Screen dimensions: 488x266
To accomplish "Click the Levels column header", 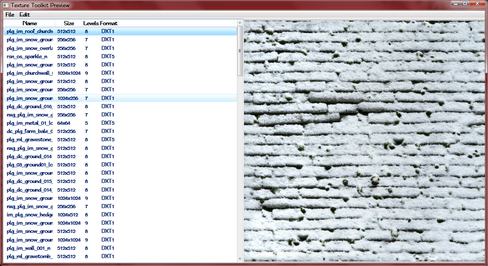I will pos(91,23).
